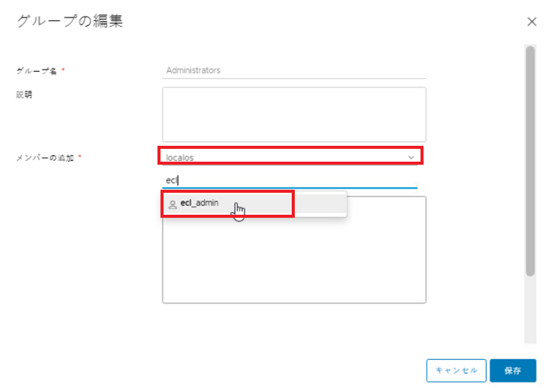Click the メンバーの追加 field label
This screenshot has height=388, width=545.
[45, 158]
